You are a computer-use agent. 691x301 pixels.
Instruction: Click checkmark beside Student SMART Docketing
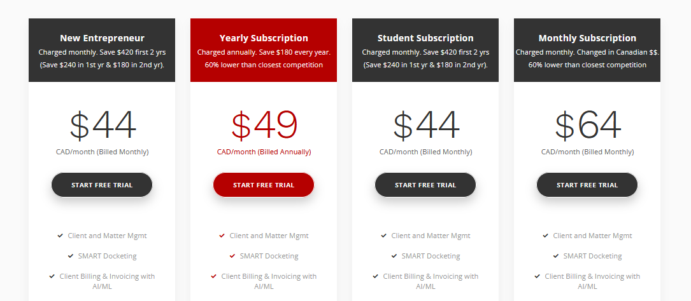point(394,256)
